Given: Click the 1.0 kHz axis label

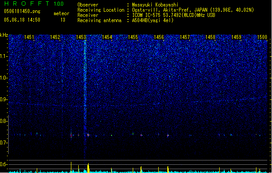Looking at the screenshot, I should 4,78.
